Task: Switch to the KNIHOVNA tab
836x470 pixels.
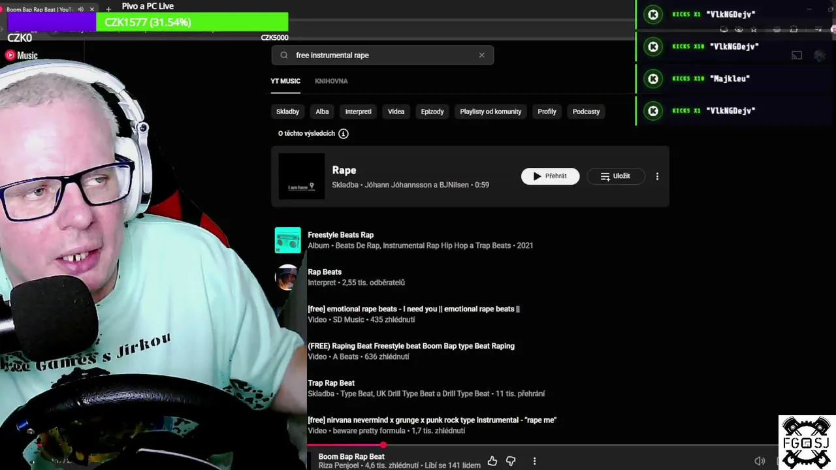Action: (331, 81)
